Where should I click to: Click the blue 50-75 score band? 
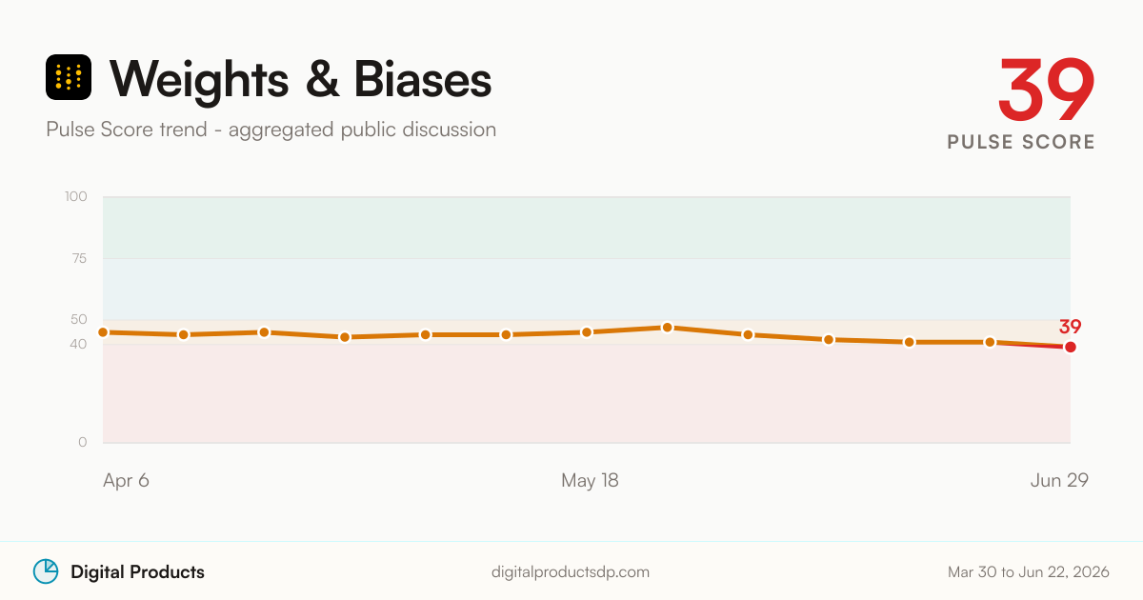pyautogui.click(x=587, y=289)
